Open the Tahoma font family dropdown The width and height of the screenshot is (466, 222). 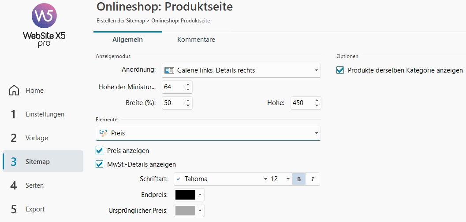265,179
